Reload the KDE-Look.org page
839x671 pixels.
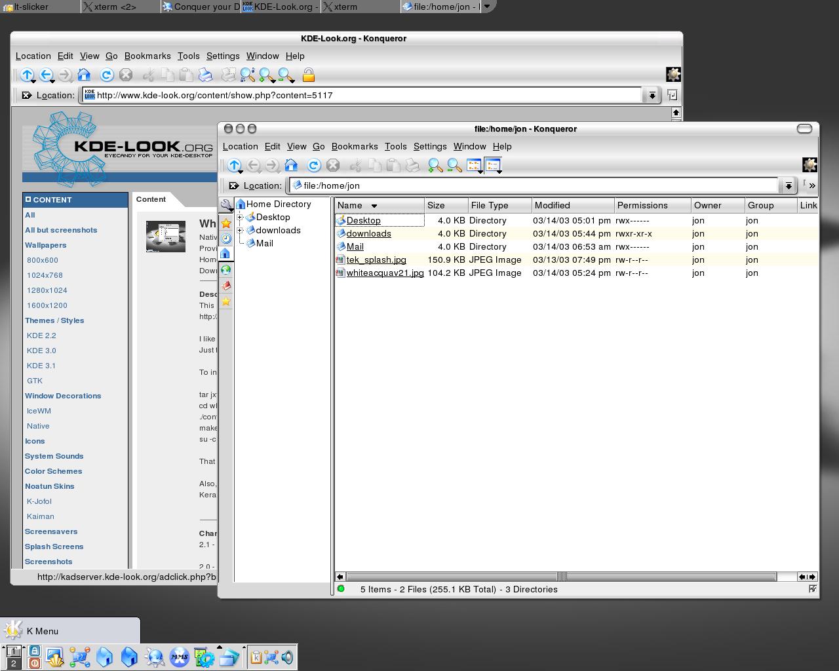107,75
